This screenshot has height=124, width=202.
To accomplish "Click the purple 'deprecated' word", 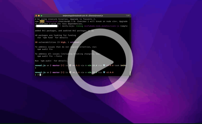I will click(x=51, y=21).
